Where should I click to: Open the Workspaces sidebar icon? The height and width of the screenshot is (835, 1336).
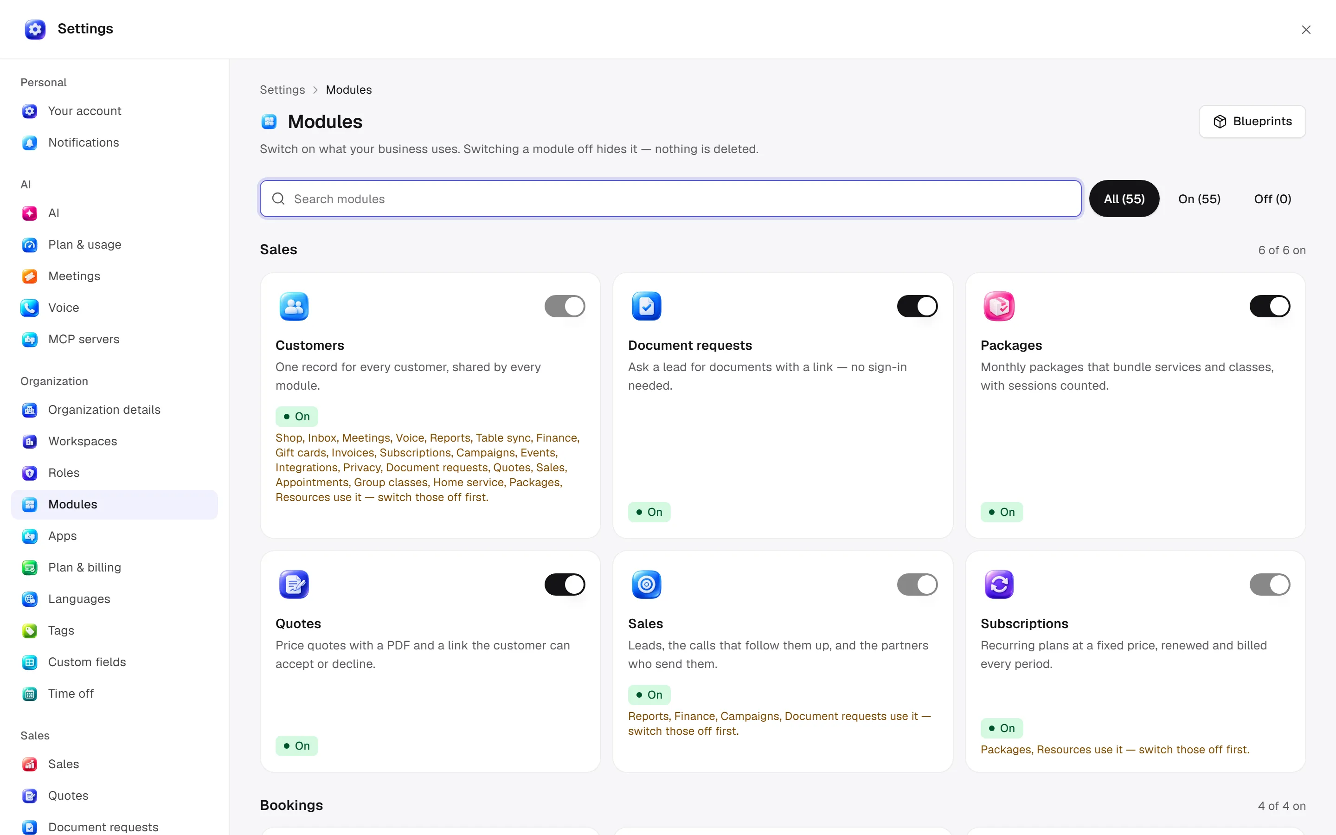click(30, 441)
